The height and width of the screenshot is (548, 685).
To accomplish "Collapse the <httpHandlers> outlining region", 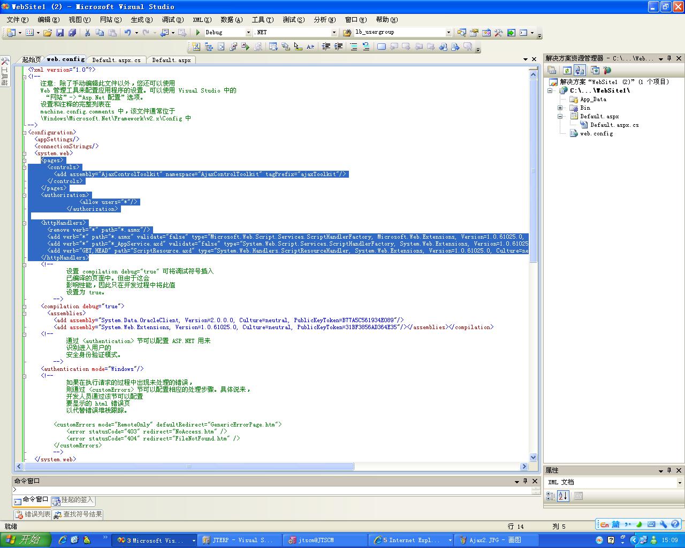I will pyautogui.click(x=25, y=223).
